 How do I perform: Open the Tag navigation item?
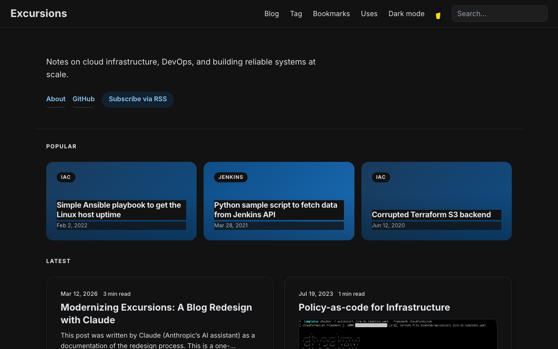click(x=296, y=14)
